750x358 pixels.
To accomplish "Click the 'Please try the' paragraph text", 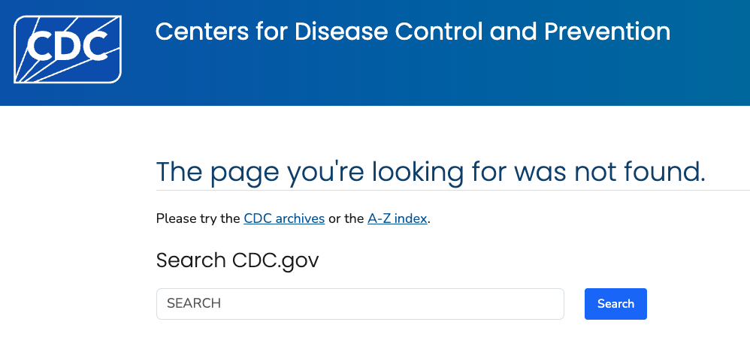I will click(x=198, y=219).
